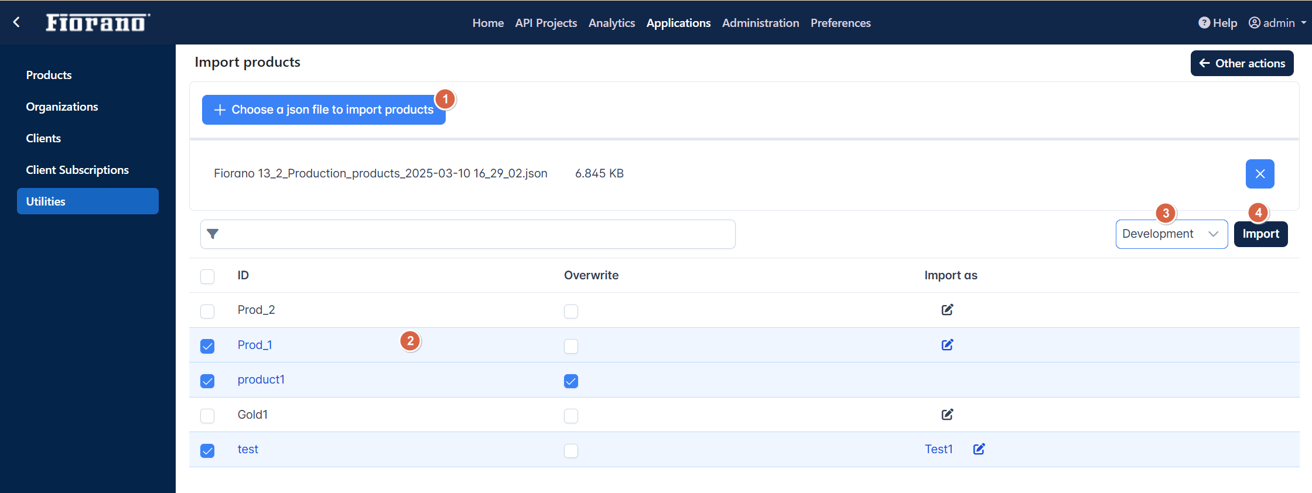Click the Import as column header
The width and height of the screenshot is (1312, 493).
tap(951, 275)
